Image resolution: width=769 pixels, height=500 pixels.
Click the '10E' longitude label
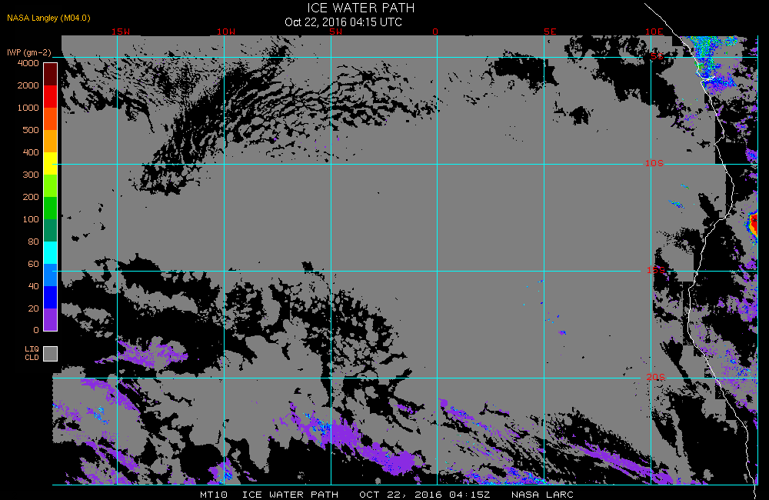[654, 32]
